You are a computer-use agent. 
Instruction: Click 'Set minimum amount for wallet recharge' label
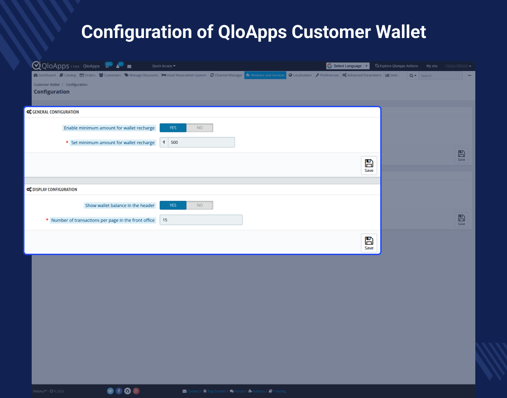click(x=113, y=142)
